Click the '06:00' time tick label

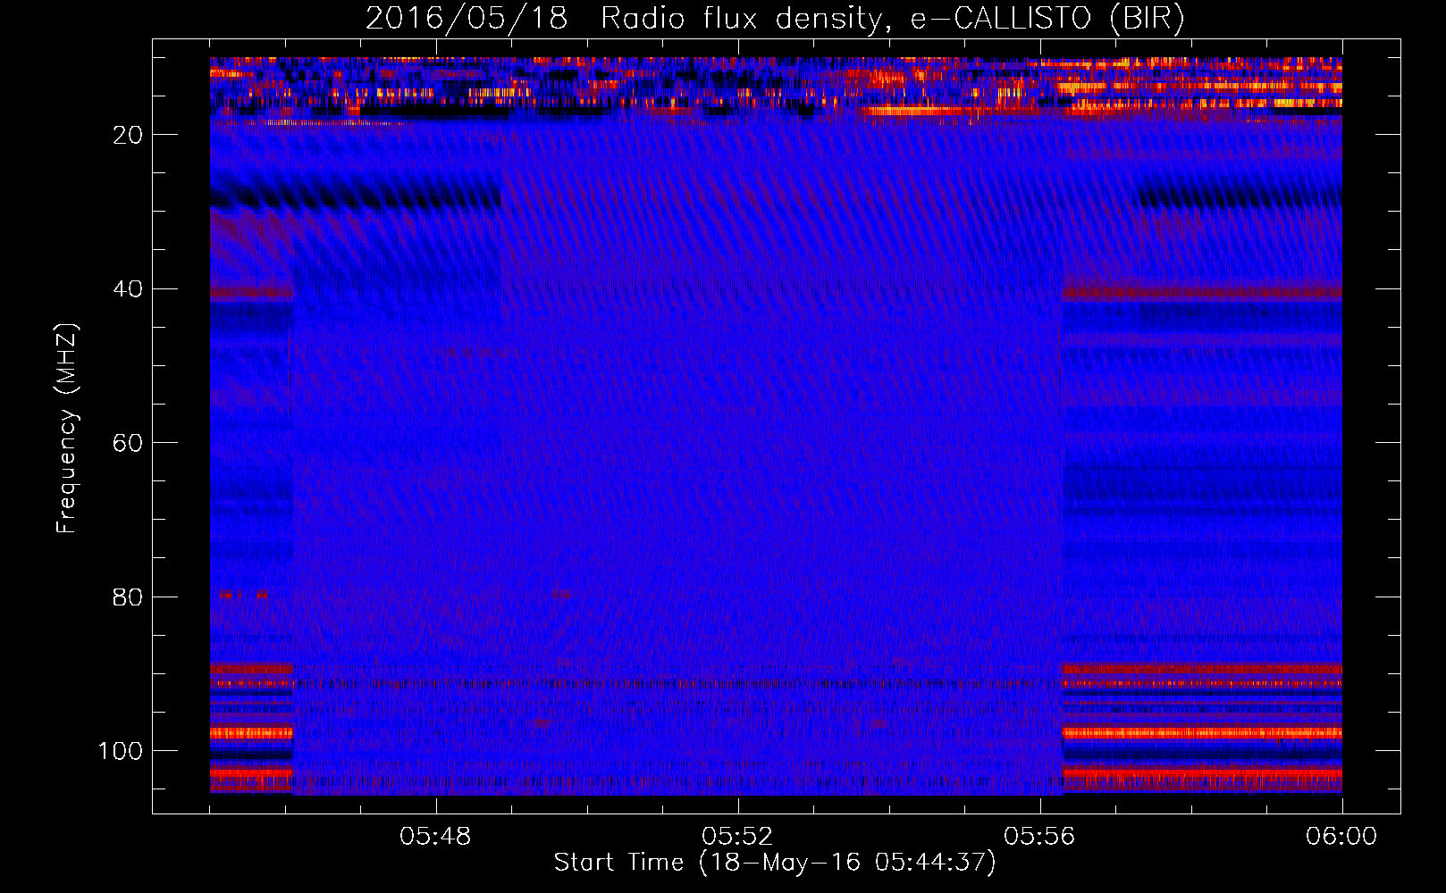point(1341,837)
